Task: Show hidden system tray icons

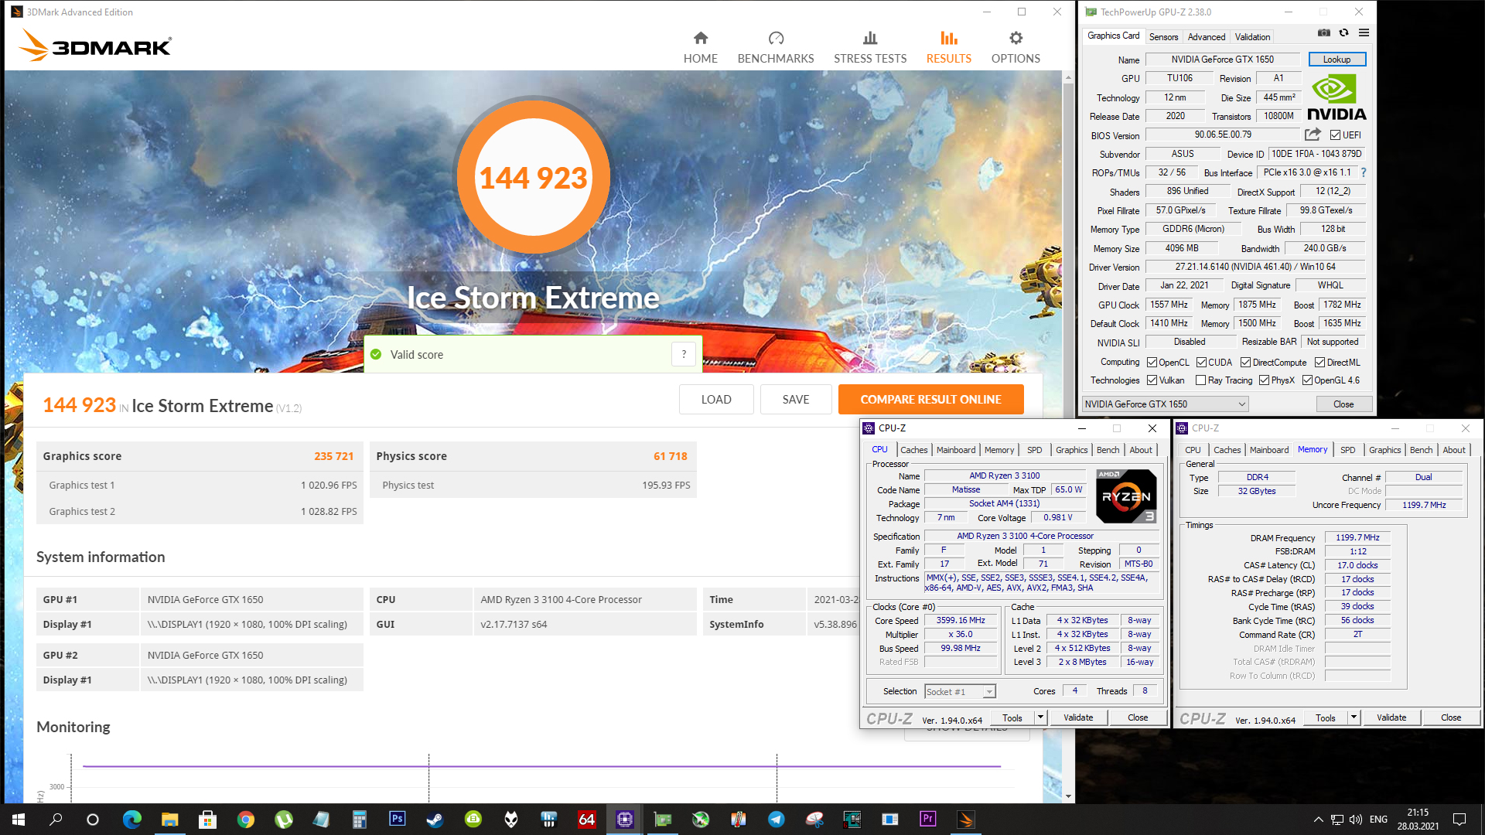Action: [x=1318, y=820]
